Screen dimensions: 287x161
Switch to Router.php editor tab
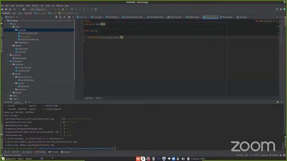pos(226,17)
